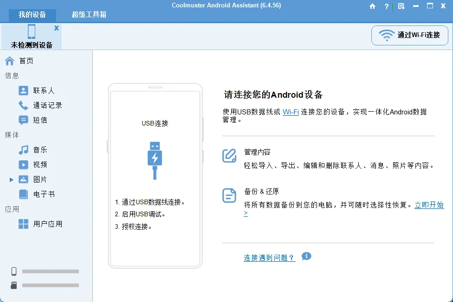The image size is (453, 302).
Task: Click the phone storage bar
Action: 51,271
